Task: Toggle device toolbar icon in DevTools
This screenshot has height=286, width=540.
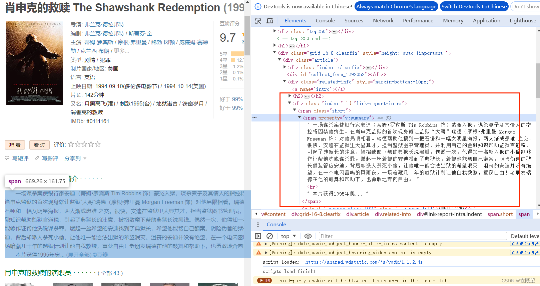Action: 270,21
